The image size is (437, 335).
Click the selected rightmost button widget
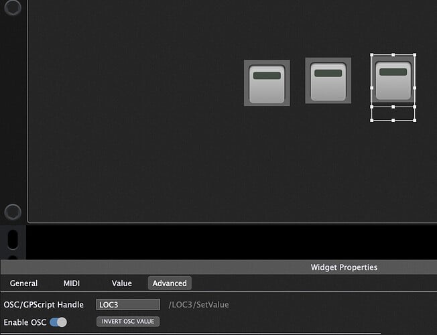pyautogui.click(x=393, y=79)
